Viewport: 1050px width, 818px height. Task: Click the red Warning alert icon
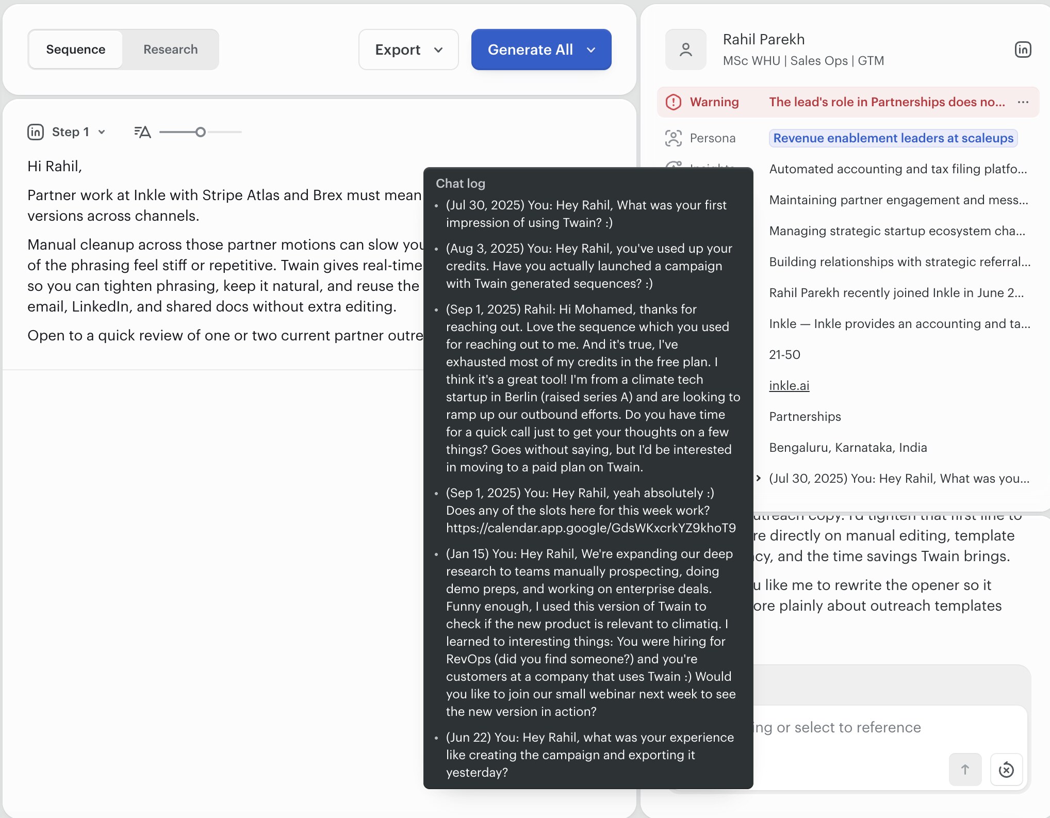pyautogui.click(x=674, y=102)
